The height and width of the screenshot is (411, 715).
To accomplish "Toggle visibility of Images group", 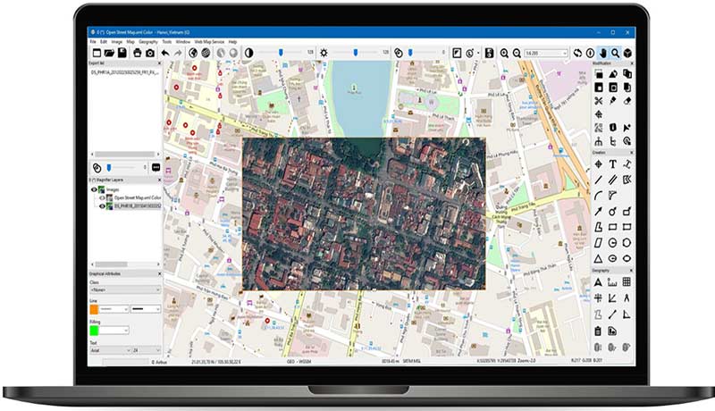I will click(95, 189).
